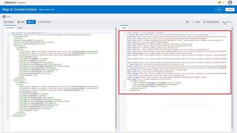Clear the test inputs and output

196,22
